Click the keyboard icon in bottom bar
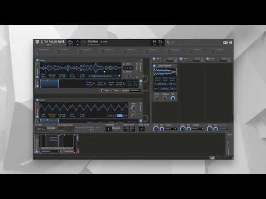Image resolution: width=266 pixels, height=199 pixels. click(212, 158)
